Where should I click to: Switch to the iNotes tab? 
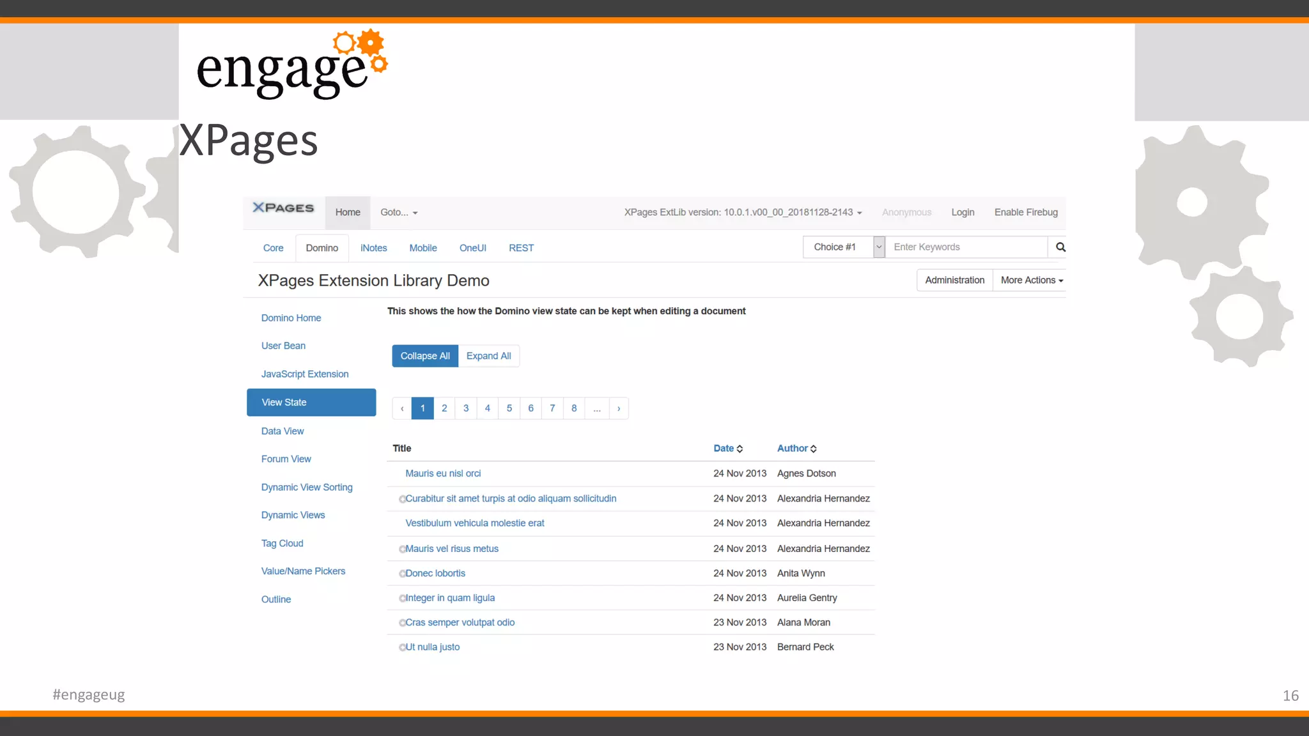click(374, 248)
